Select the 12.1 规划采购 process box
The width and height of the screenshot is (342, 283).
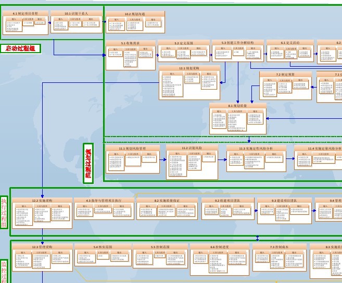[x=189, y=82]
